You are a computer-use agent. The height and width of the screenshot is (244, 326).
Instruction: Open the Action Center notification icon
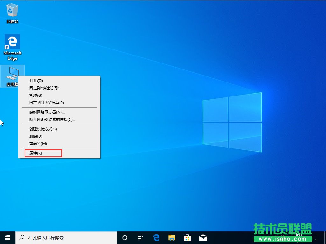click(x=315, y=237)
